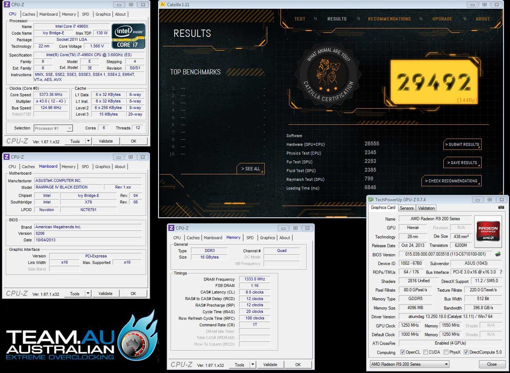The height and width of the screenshot is (373, 510).
Task: Click the GPU Clock 1250 MHz field in GPU-Z
Action: click(410, 325)
